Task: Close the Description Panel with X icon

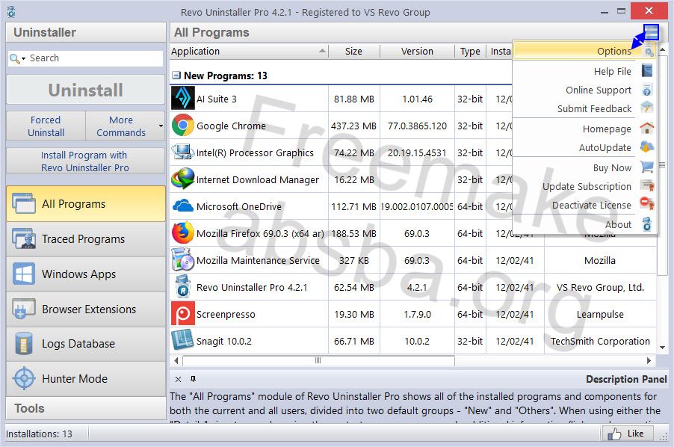Action: [178, 379]
